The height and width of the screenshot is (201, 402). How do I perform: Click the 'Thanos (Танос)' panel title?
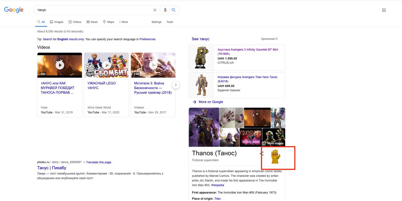(x=214, y=153)
